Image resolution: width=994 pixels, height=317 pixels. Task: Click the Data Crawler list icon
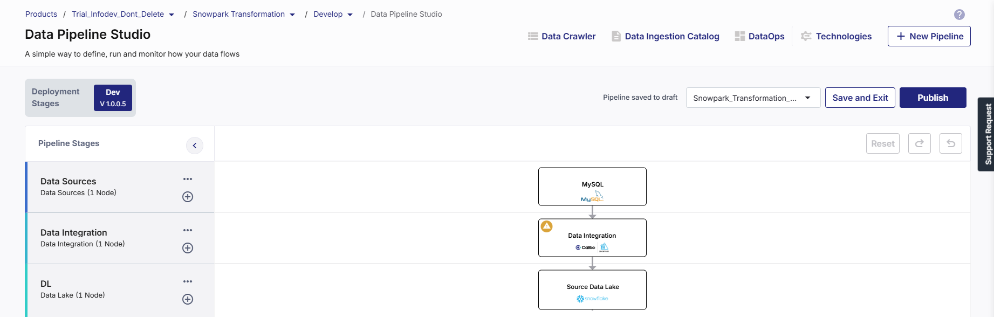[x=533, y=36]
